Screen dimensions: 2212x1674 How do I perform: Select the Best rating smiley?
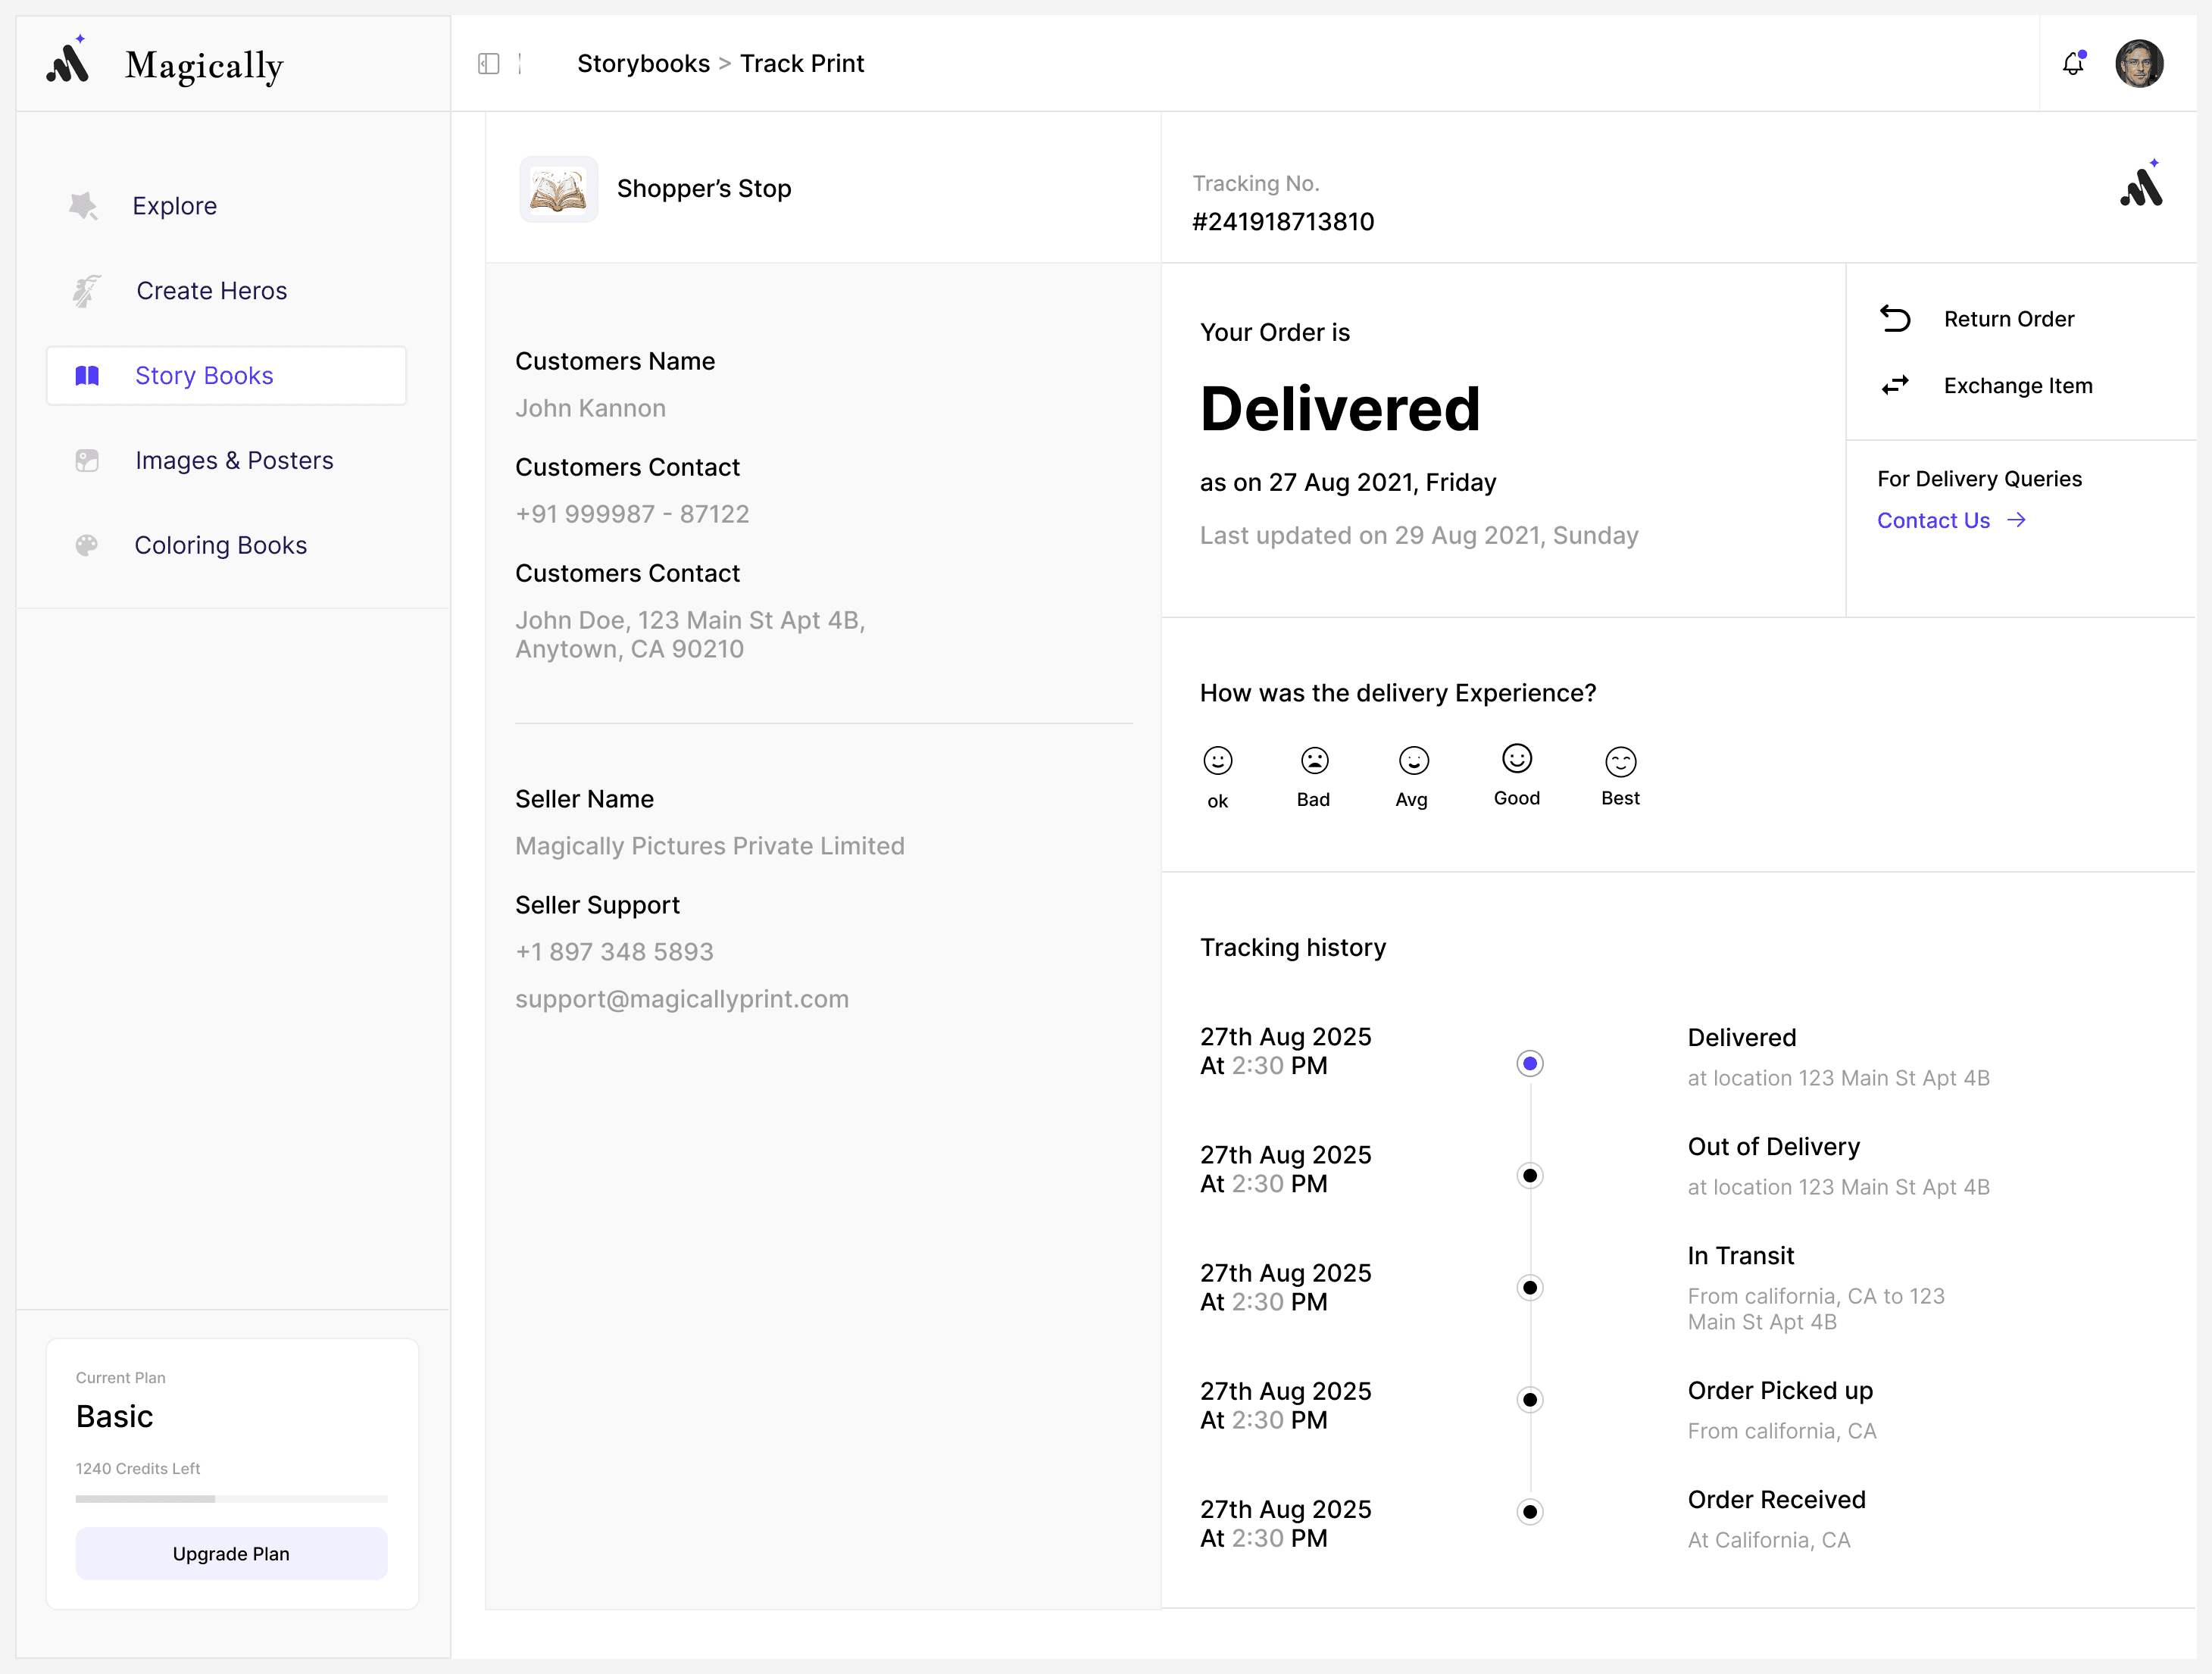1620,763
